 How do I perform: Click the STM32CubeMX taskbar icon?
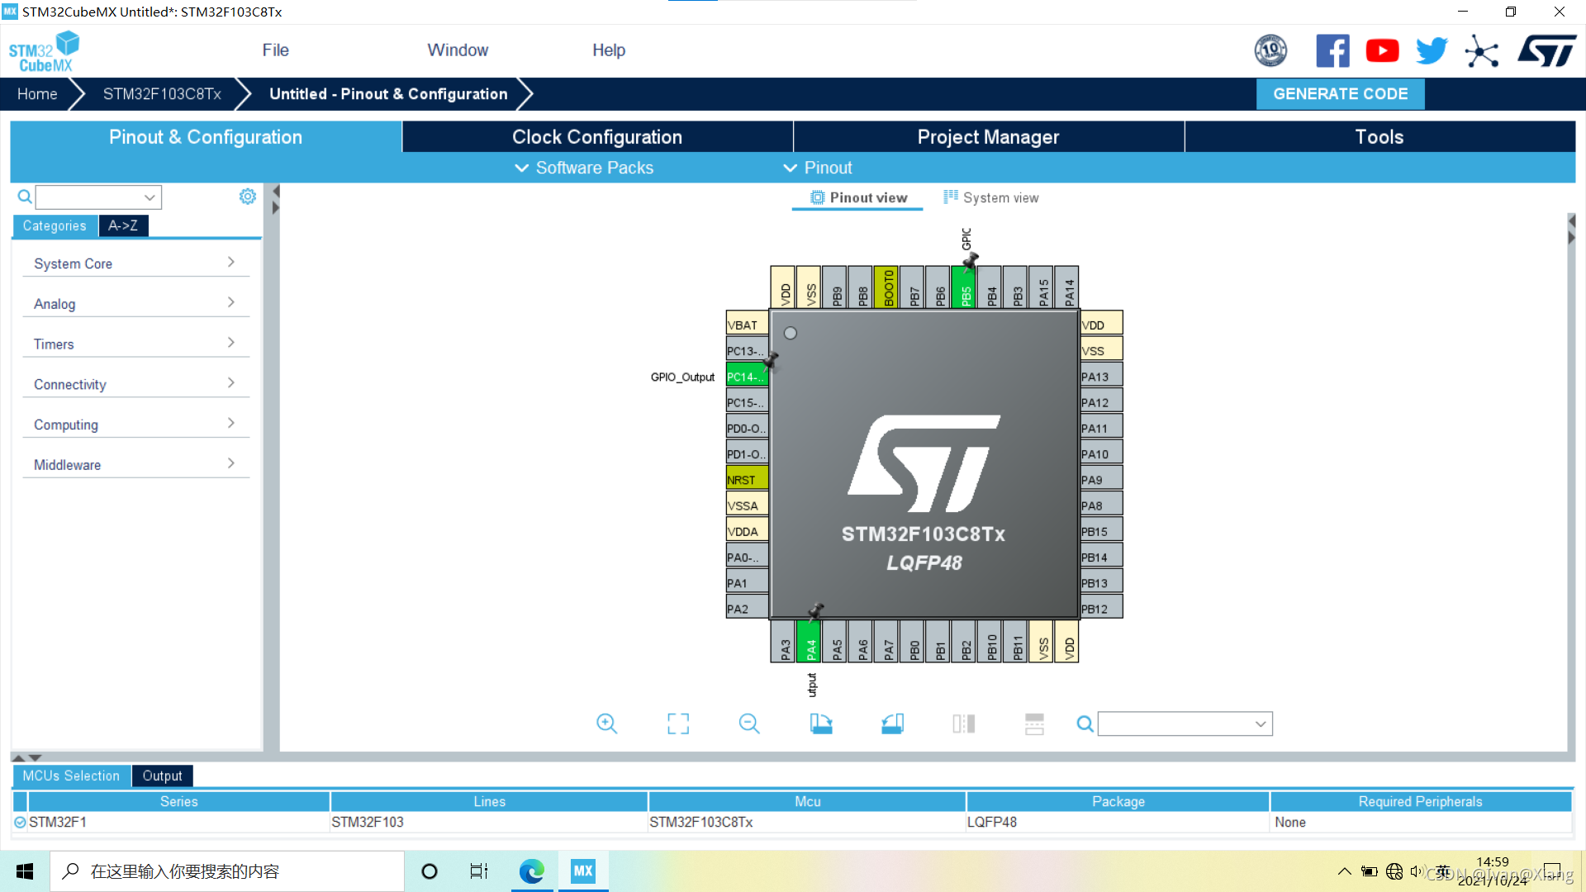(x=583, y=871)
